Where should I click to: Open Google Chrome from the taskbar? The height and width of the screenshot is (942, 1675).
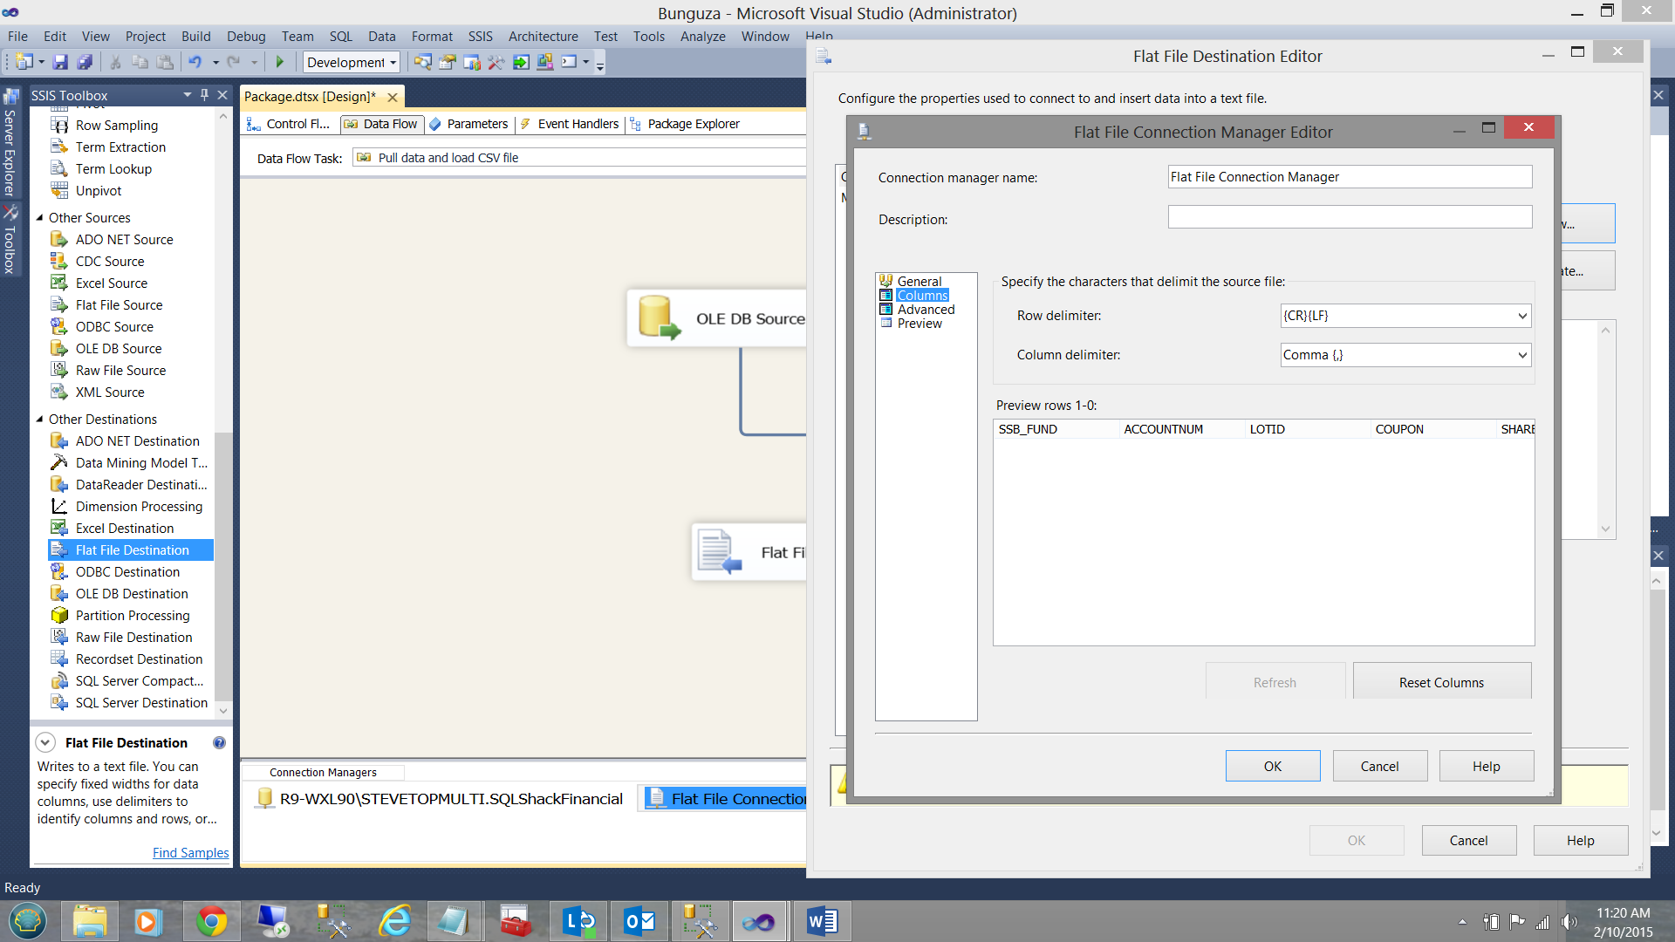click(x=210, y=921)
